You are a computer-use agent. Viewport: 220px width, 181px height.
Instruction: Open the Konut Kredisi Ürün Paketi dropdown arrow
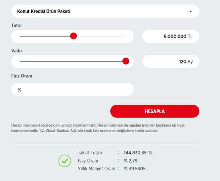point(191,11)
